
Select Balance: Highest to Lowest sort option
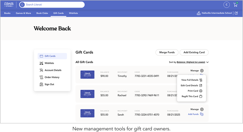coord(191,62)
